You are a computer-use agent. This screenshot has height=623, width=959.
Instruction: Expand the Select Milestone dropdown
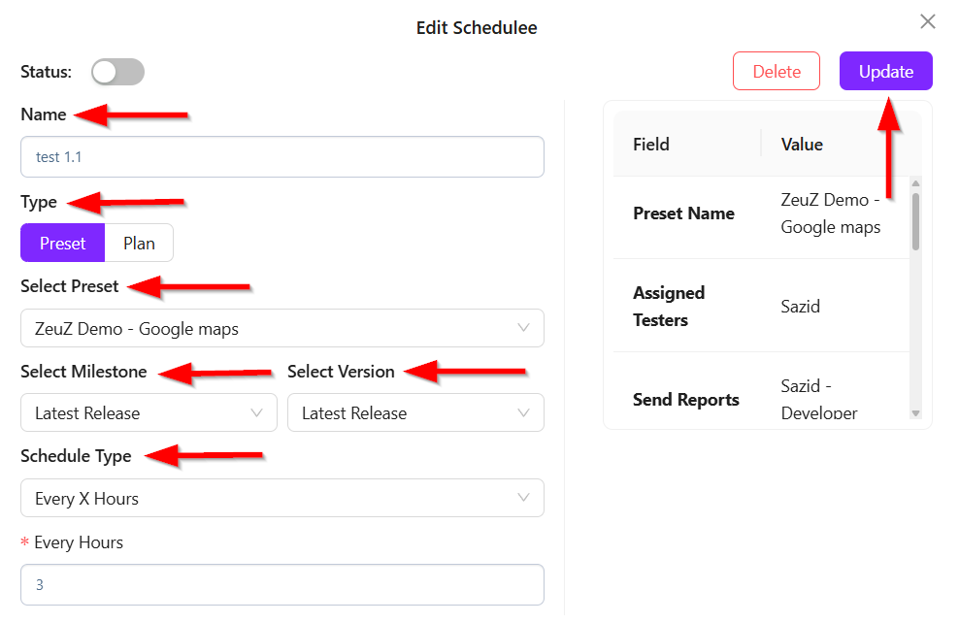[149, 413]
